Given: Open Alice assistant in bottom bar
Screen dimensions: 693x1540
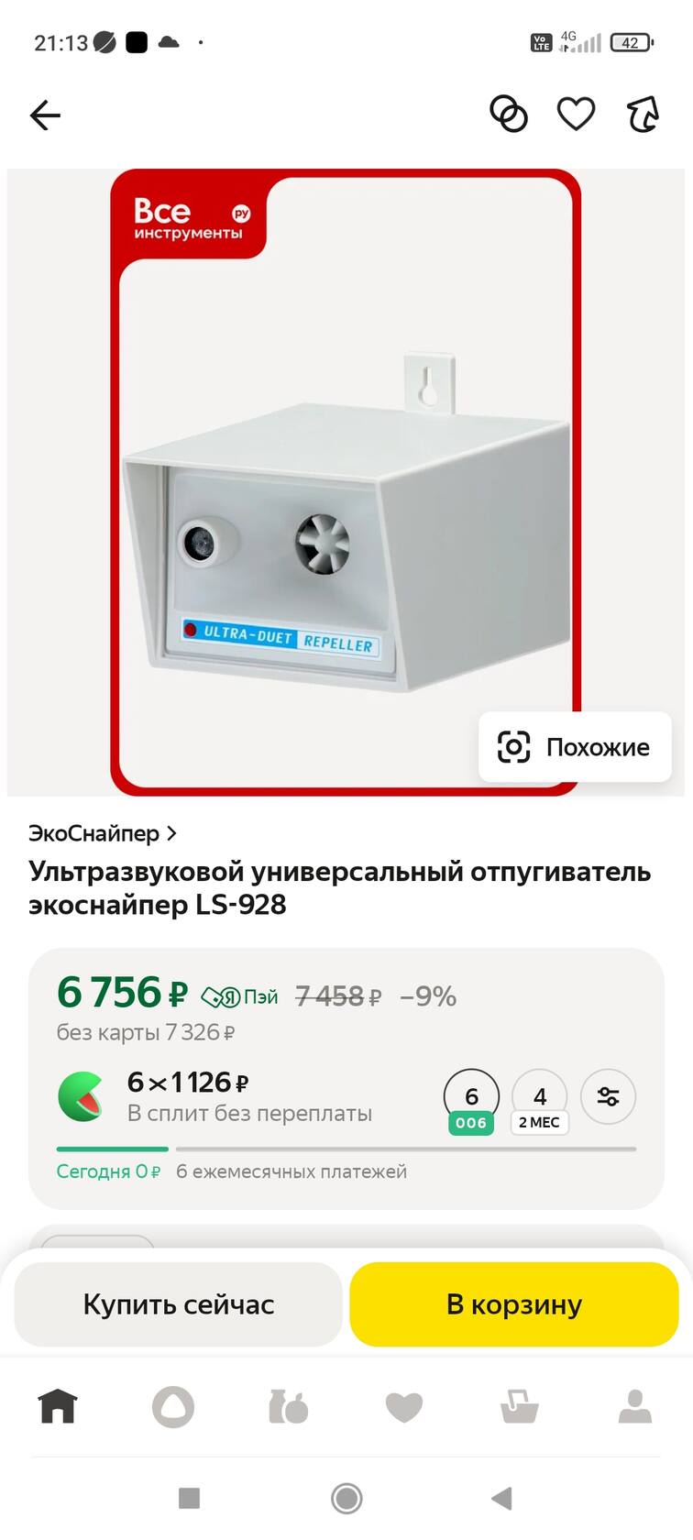Looking at the screenshot, I should 173,1407.
